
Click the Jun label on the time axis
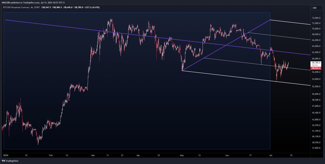[x=227, y=155]
